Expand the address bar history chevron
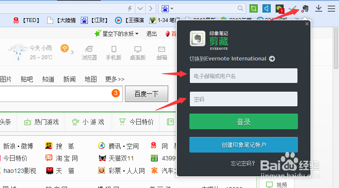The width and height of the screenshot is (339, 188). click(x=140, y=9)
